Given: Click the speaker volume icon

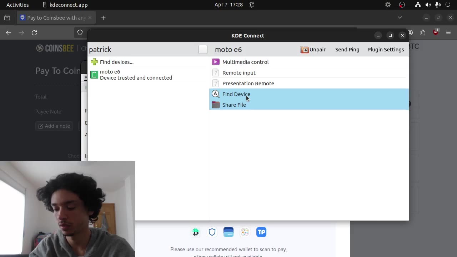Looking at the screenshot, I should pyautogui.click(x=428, y=5).
